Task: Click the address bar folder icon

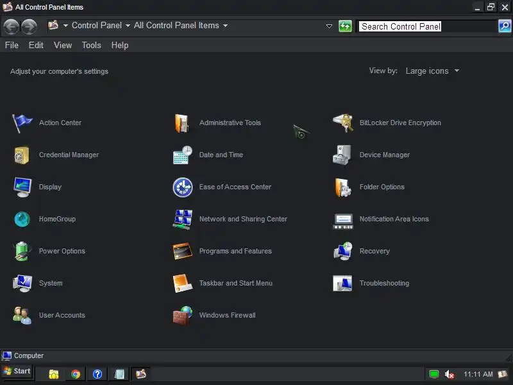Action: pyautogui.click(x=53, y=25)
